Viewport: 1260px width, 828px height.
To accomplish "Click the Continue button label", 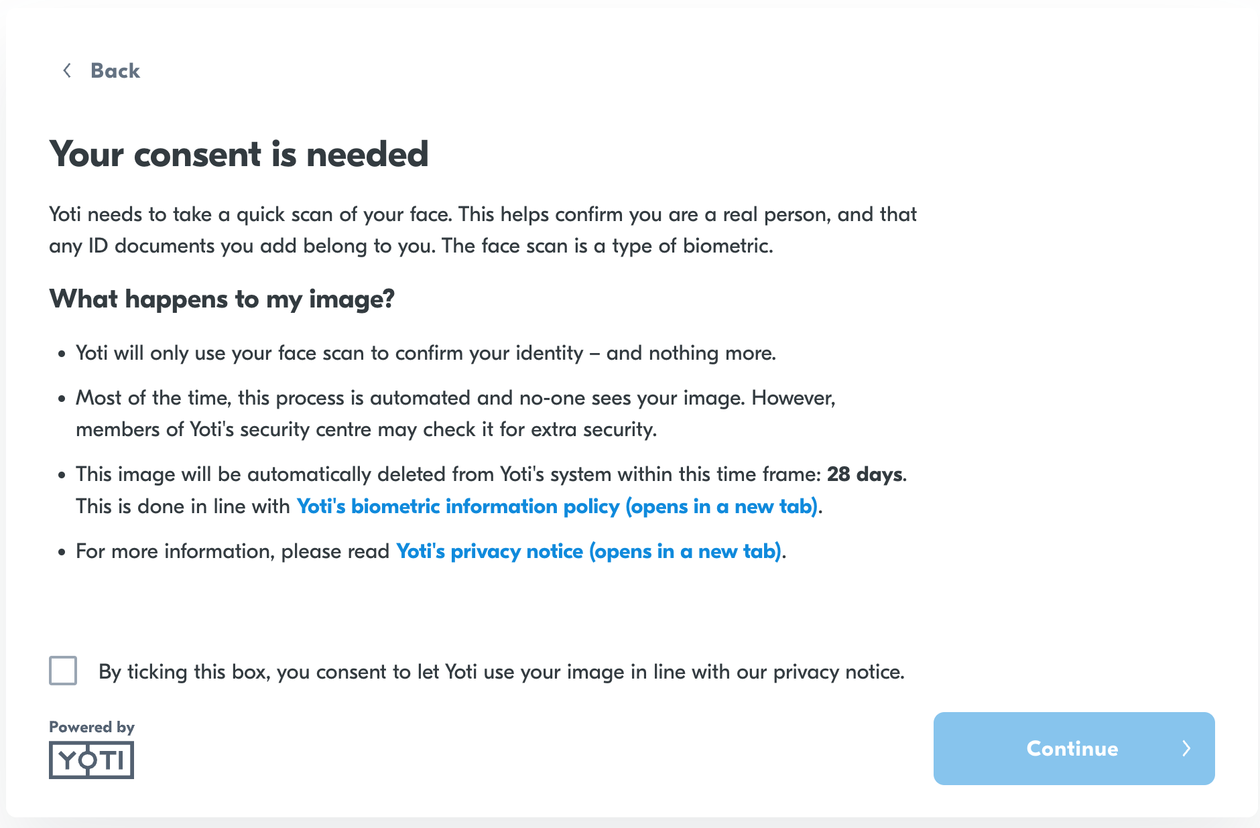I will pos(1072,748).
